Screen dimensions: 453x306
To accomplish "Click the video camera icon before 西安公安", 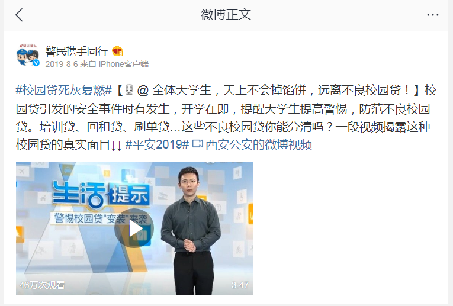I will coord(198,143).
